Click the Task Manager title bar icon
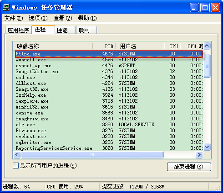 point(6,7)
